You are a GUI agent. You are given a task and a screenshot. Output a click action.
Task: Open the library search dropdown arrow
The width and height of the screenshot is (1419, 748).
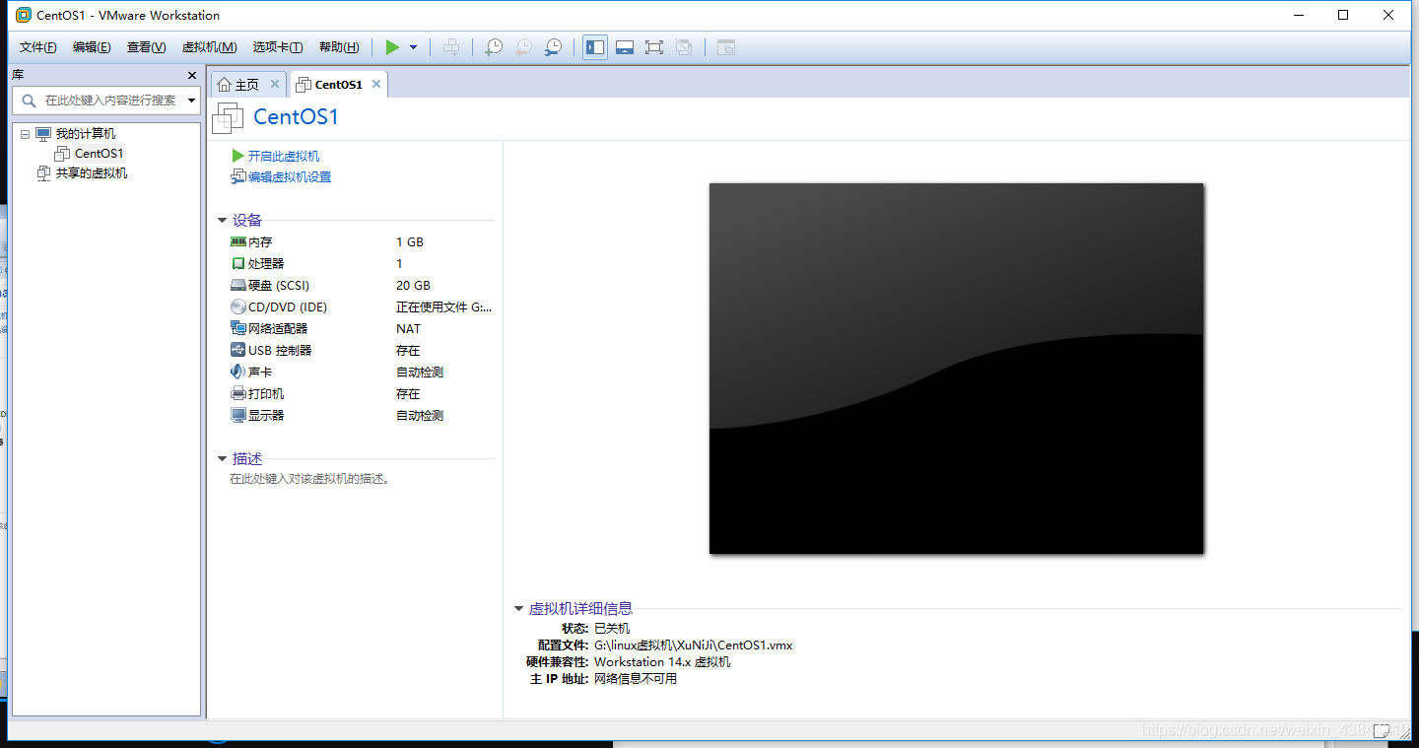(x=191, y=101)
